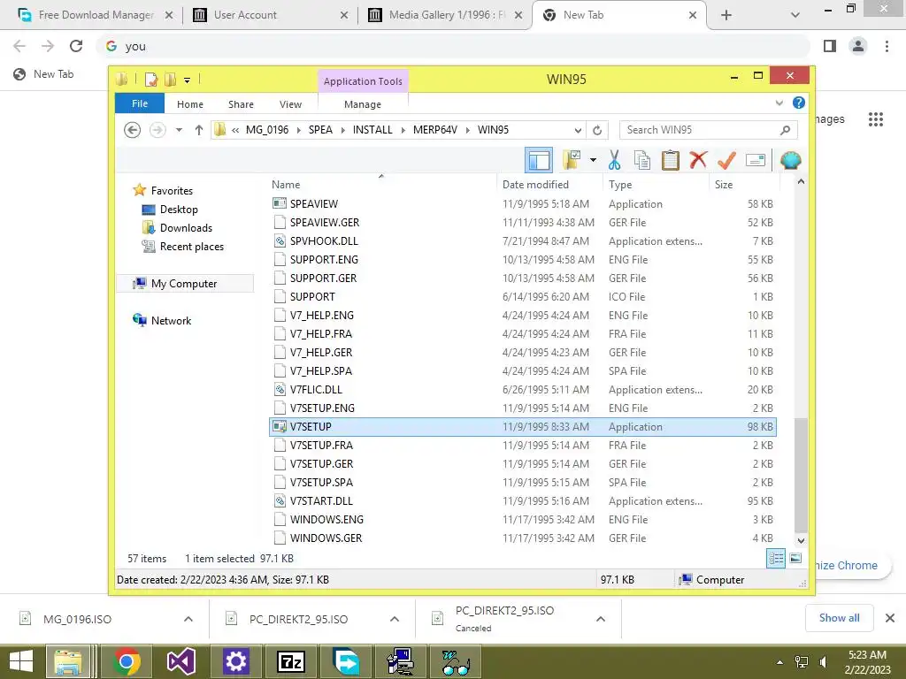Viewport: 906px width, 679px height.
Task: Click the Chrome reload button
Action: point(76,46)
